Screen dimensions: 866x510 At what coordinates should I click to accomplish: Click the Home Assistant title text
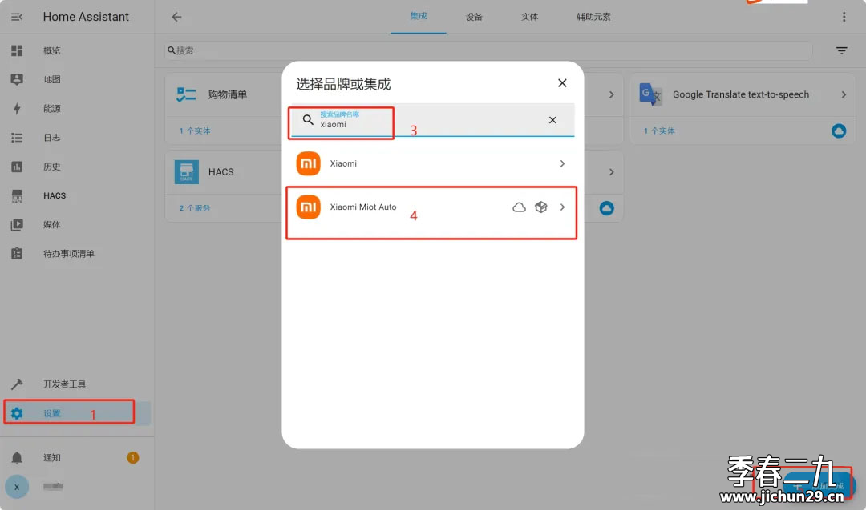(86, 17)
